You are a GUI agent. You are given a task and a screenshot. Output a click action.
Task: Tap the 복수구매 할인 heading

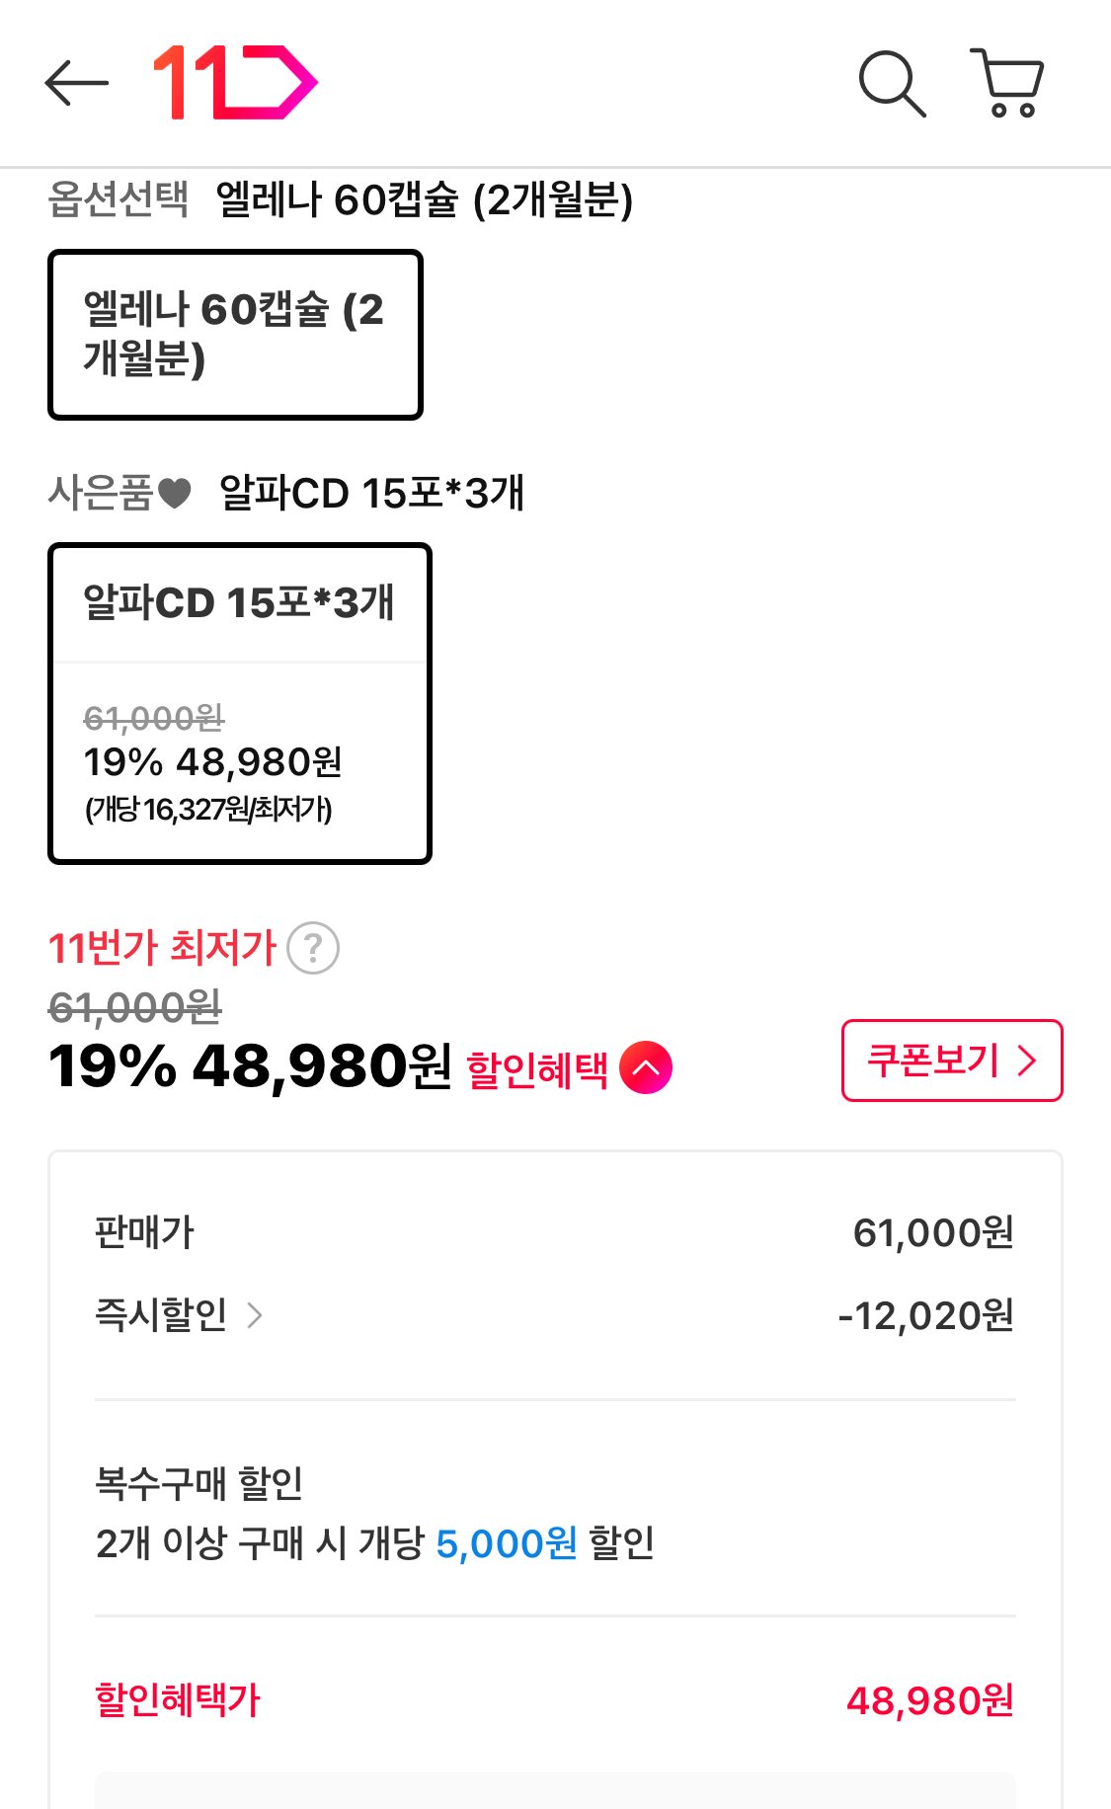pyautogui.click(x=198, y=1483)
